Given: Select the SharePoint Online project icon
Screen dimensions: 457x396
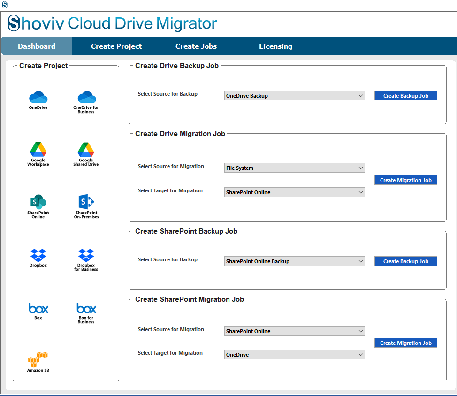Looking at the screenshot, I should (x=38, y=206).
